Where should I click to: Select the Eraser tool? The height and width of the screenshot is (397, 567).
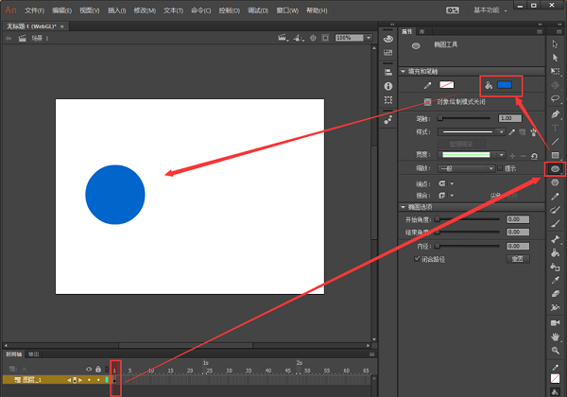tap(556, 294)
